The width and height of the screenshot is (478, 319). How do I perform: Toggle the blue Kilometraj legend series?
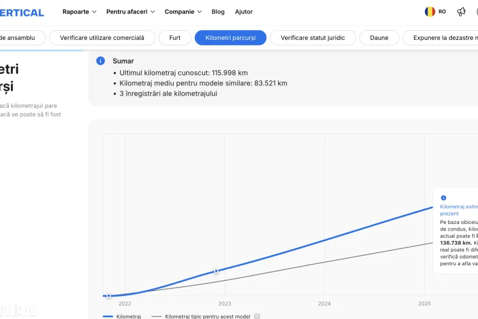(x=122, y=316)
